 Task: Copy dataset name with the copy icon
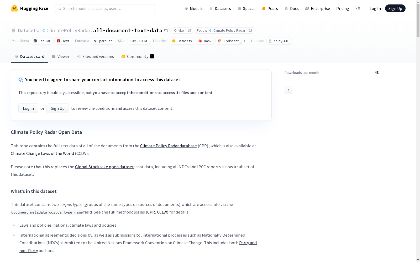[166, 30]
